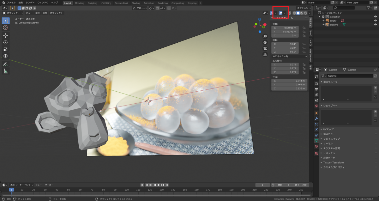Open Tool settings tab in Properties editor
Screen dimensions: 379x201
[316, 77]
